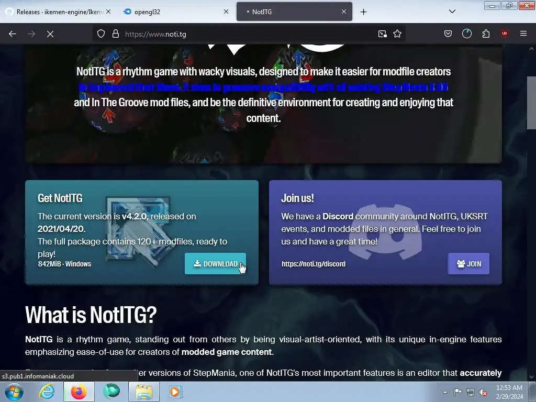Open the tracking protection shield icon
Viewport: 536px width, 402px height.
(x=101, y=34)
